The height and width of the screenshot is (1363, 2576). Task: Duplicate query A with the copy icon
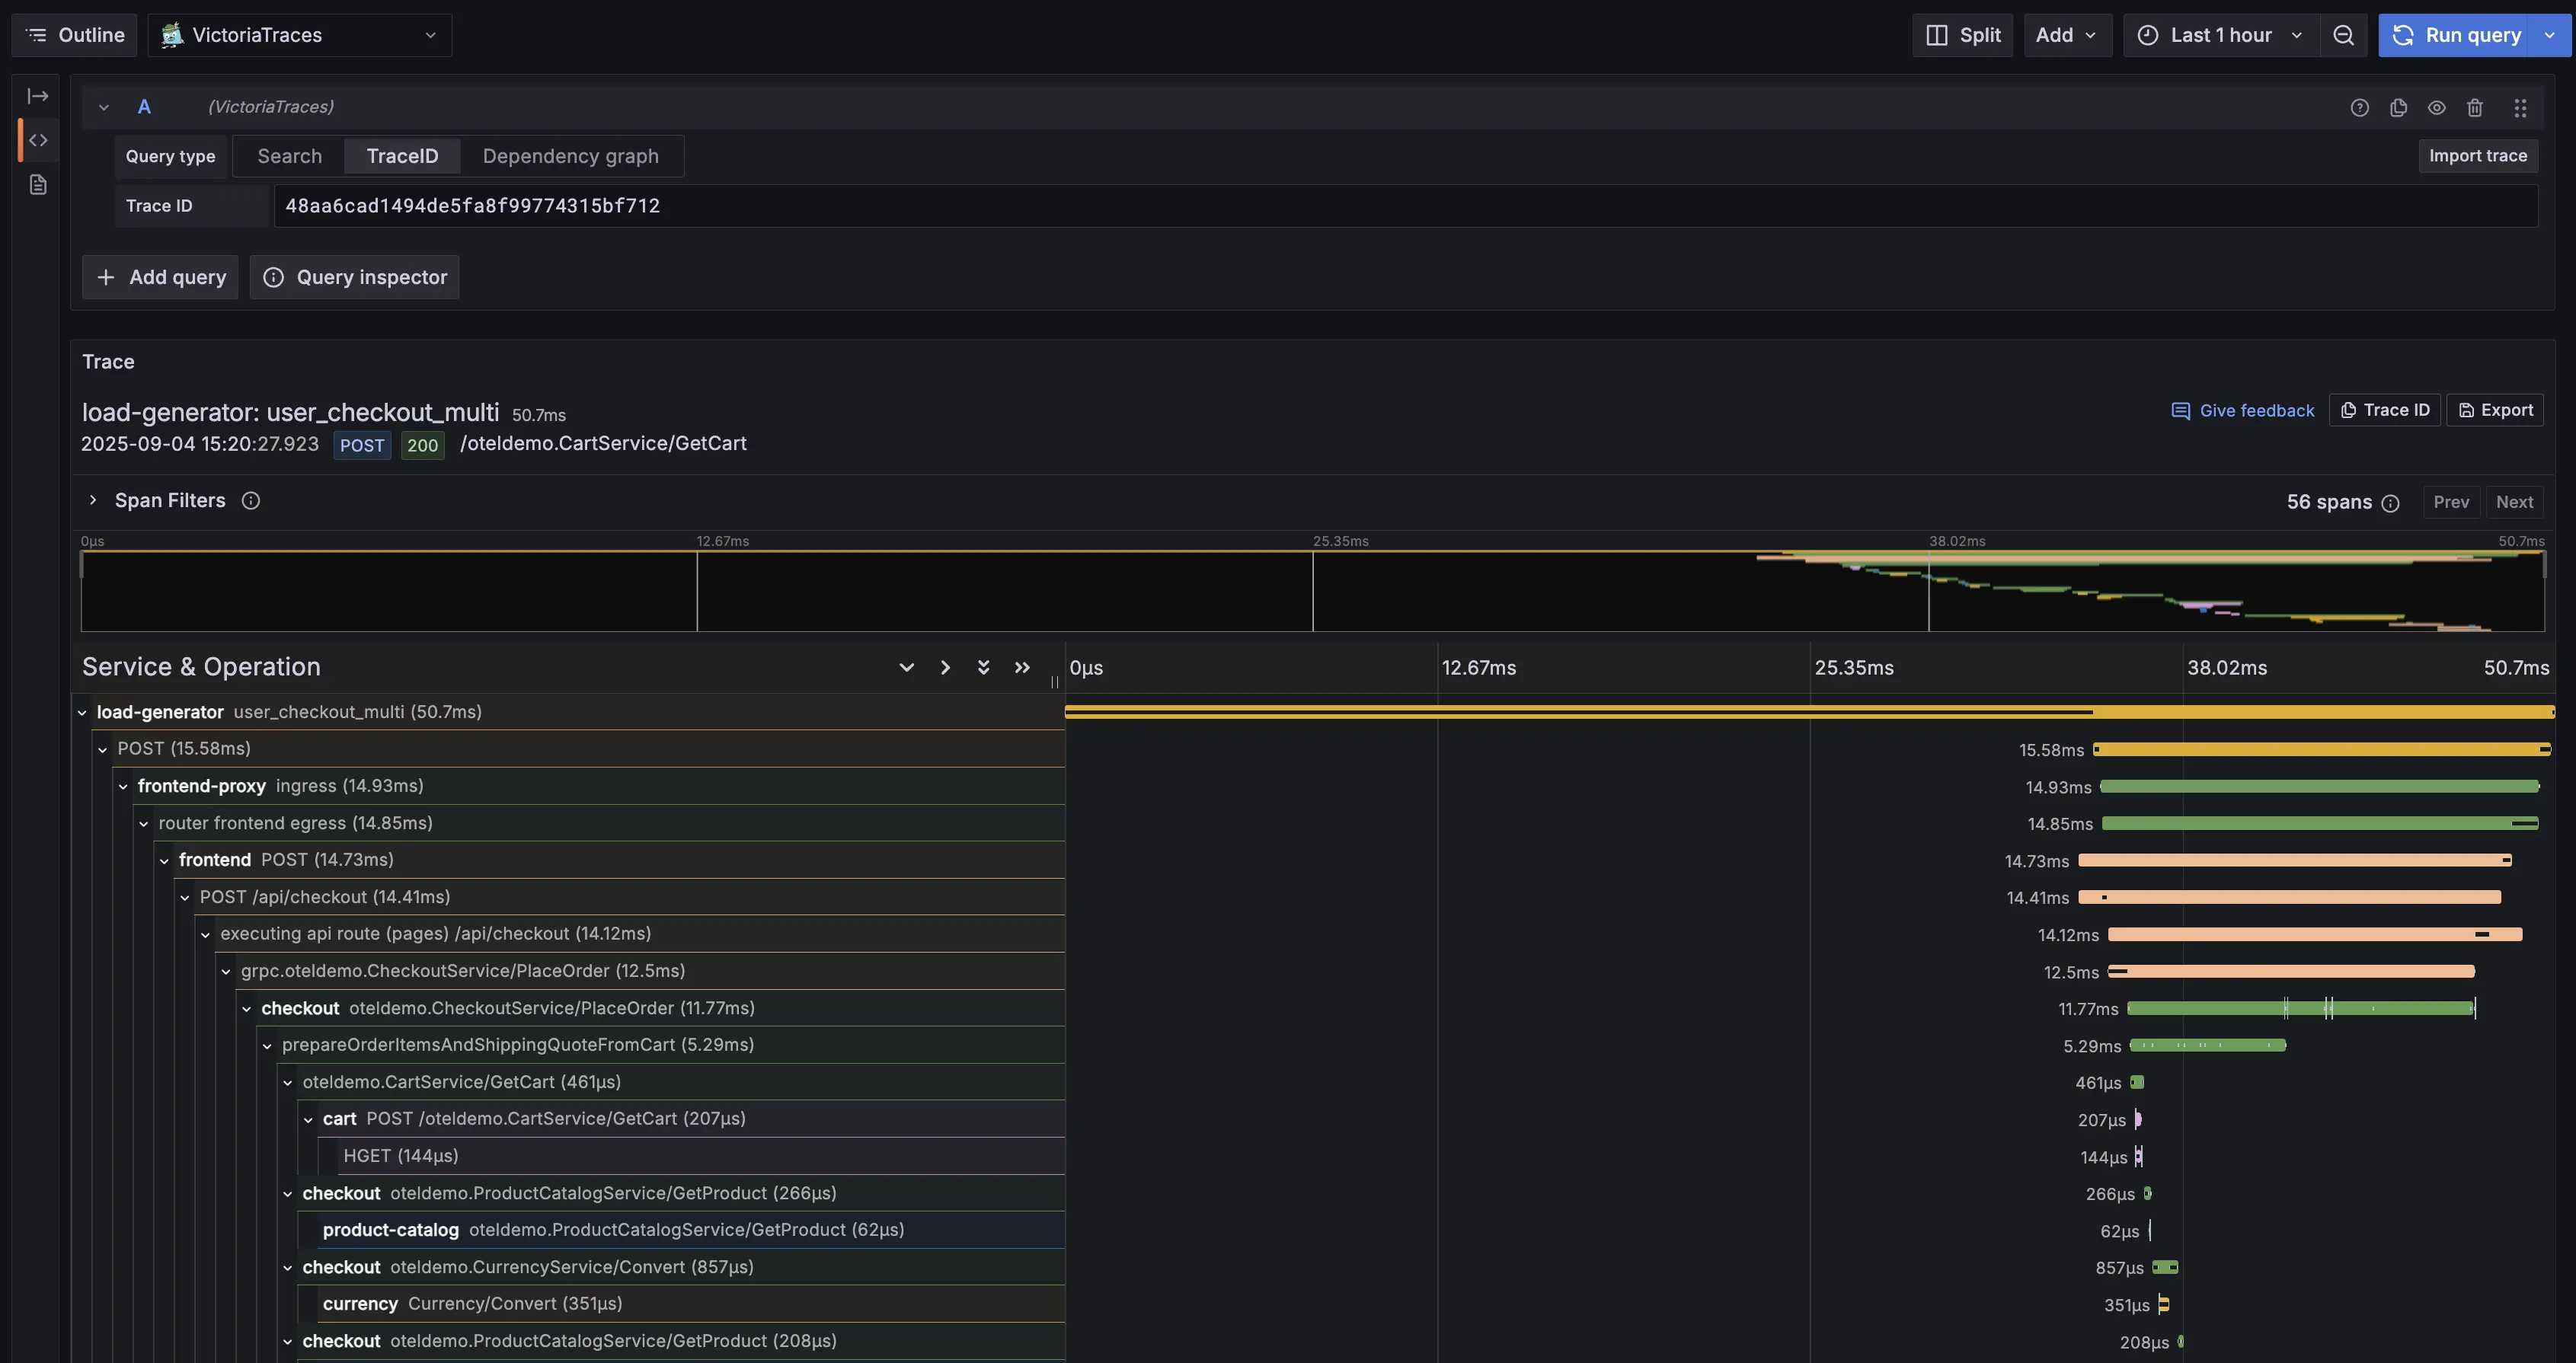2398,107
